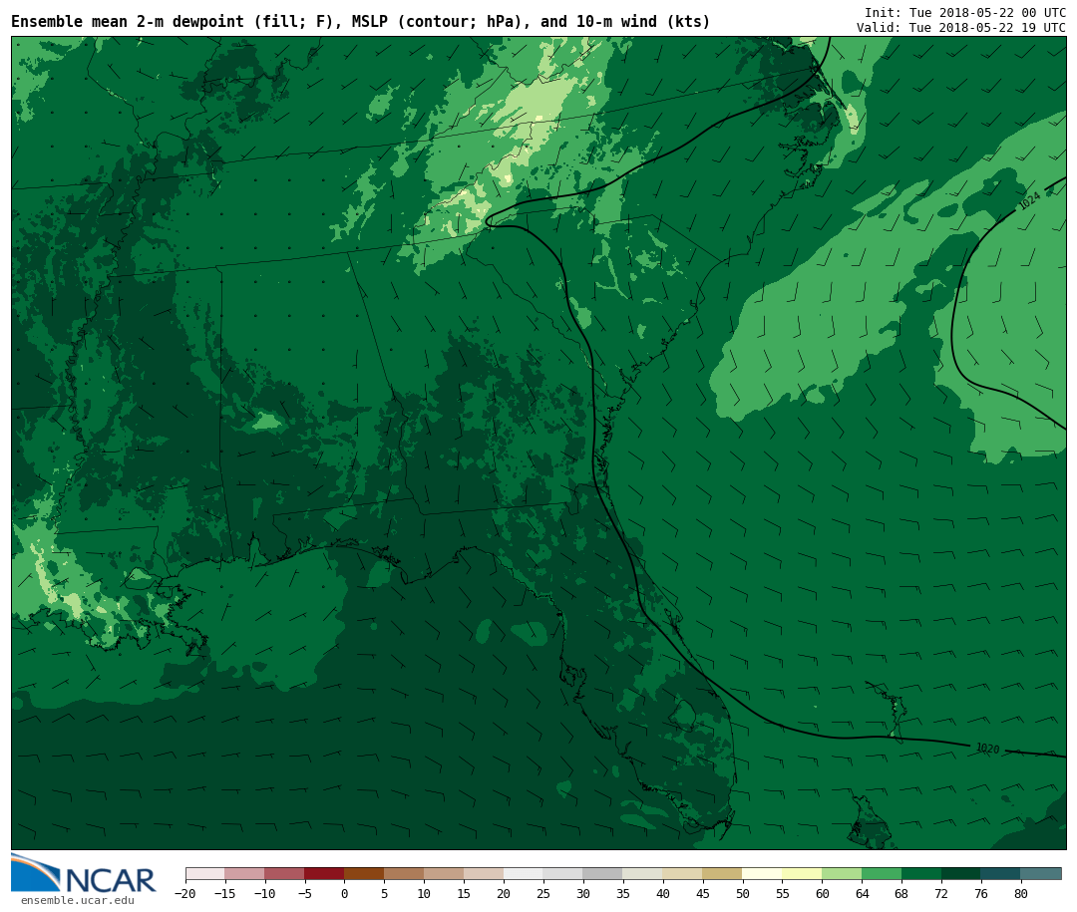Click the NCAR logo
The height and width of the screenshot is (912, 1077).
[x=84, y=873]
